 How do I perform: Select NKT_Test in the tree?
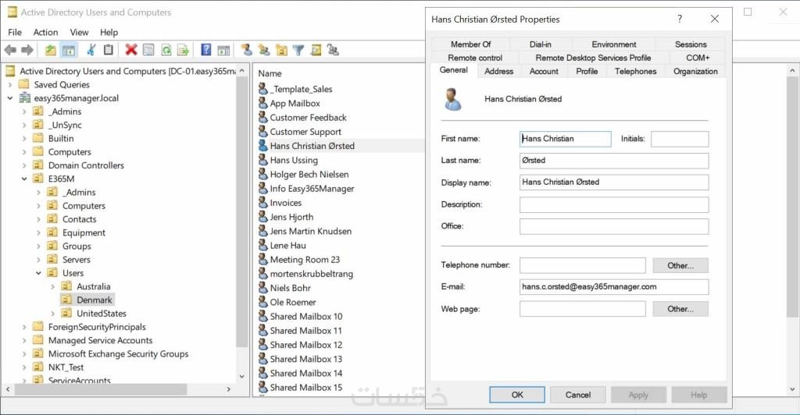point(66,367)
